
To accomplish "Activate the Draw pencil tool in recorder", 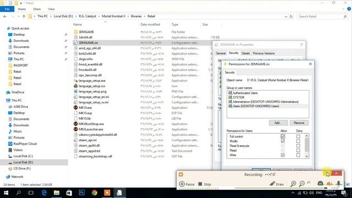I will 277,184.
